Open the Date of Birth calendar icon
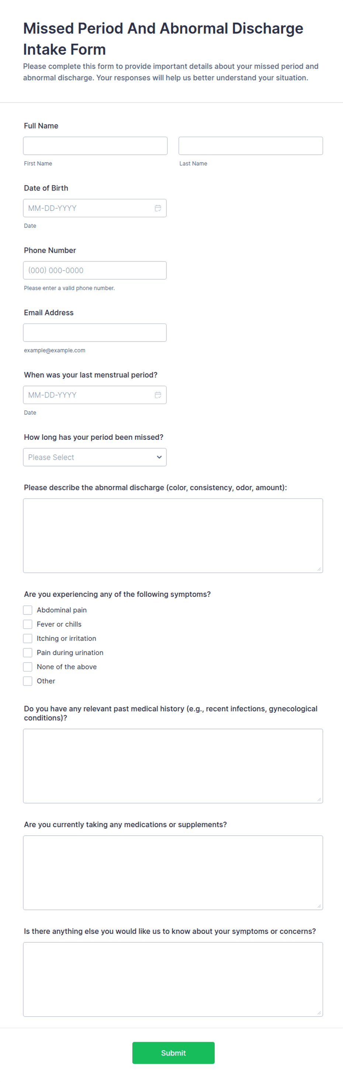Image resolution: width=343 pixels, height=1082 pixels. [157, 208]
